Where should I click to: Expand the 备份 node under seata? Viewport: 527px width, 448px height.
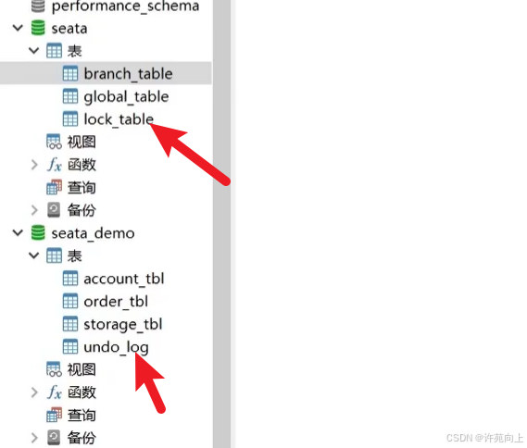coord(34,210)
